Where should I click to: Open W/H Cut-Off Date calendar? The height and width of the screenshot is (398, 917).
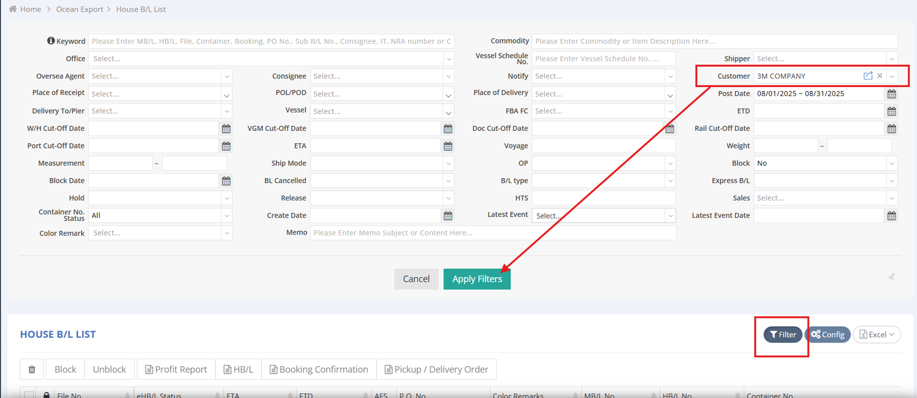pos(226,129)
